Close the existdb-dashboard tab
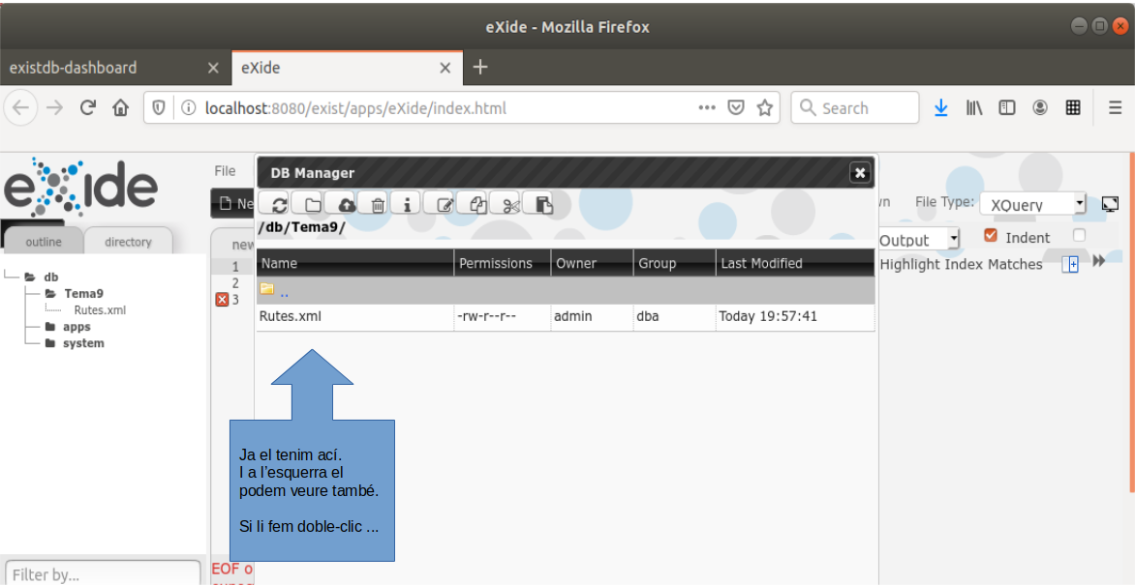The height and width of the screenshot is (585, 1135). 213,68
